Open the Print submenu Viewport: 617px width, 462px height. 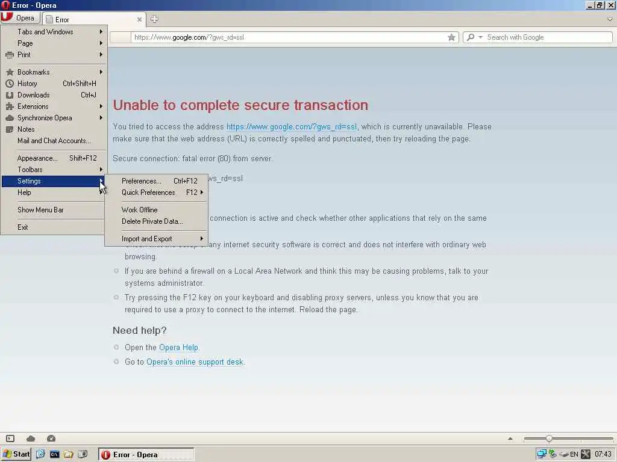pos(54,55)
